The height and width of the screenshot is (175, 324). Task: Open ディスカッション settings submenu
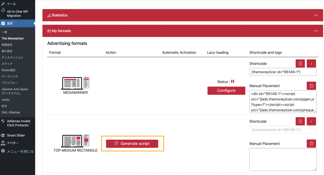12,57
